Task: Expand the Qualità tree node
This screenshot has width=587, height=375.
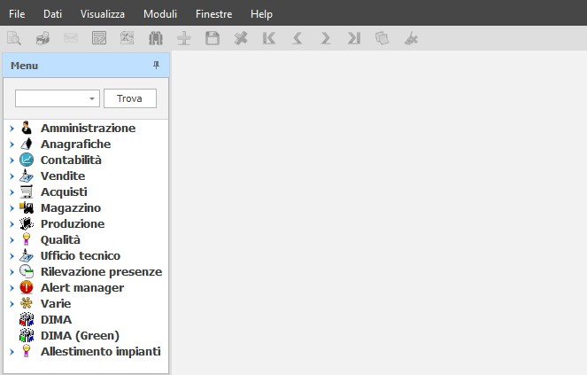Action: tap(12, 240)
